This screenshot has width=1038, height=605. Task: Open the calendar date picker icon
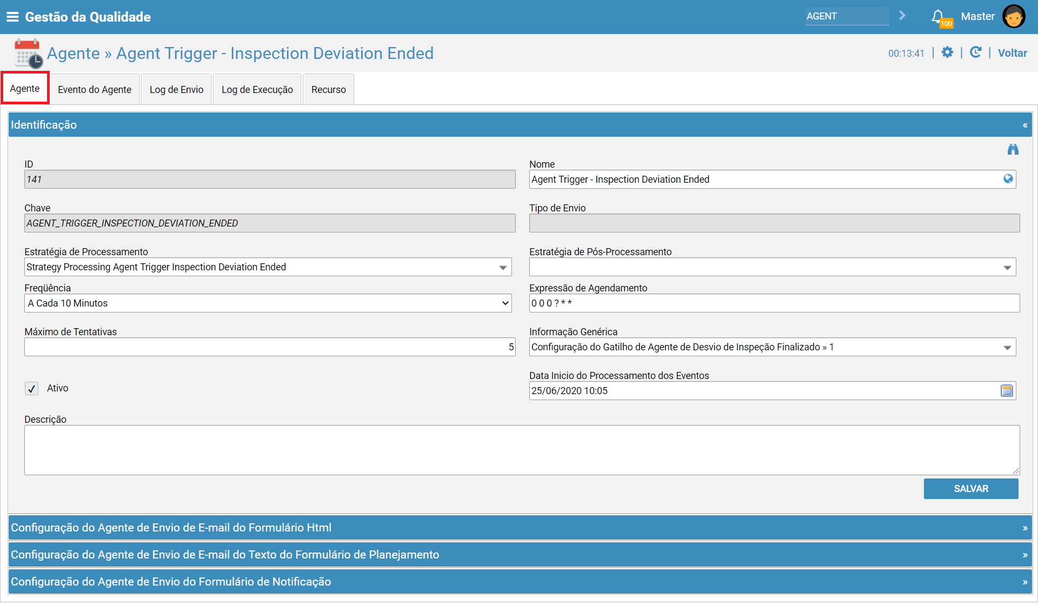pyautogui.click(x=1007, y=391)
